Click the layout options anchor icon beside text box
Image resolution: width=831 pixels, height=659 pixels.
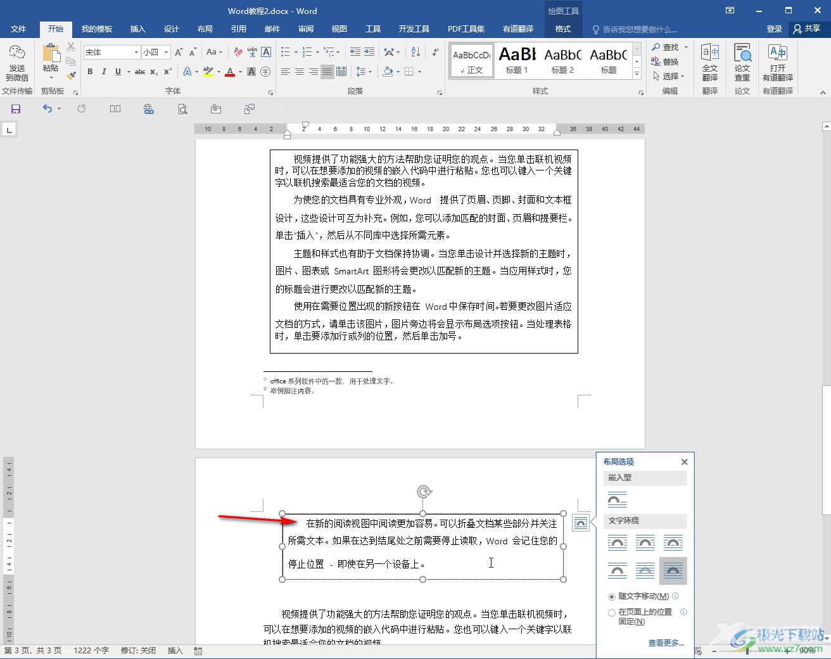pos(580,523)
